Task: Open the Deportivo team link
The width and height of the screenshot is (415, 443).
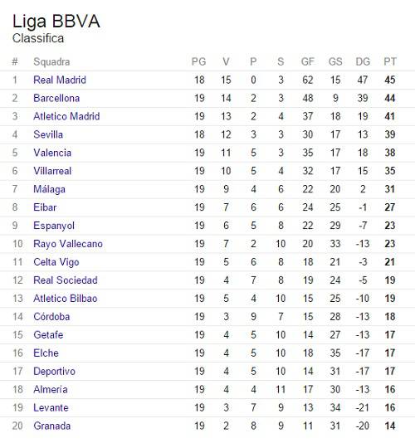Action: [x=54, y=372]
